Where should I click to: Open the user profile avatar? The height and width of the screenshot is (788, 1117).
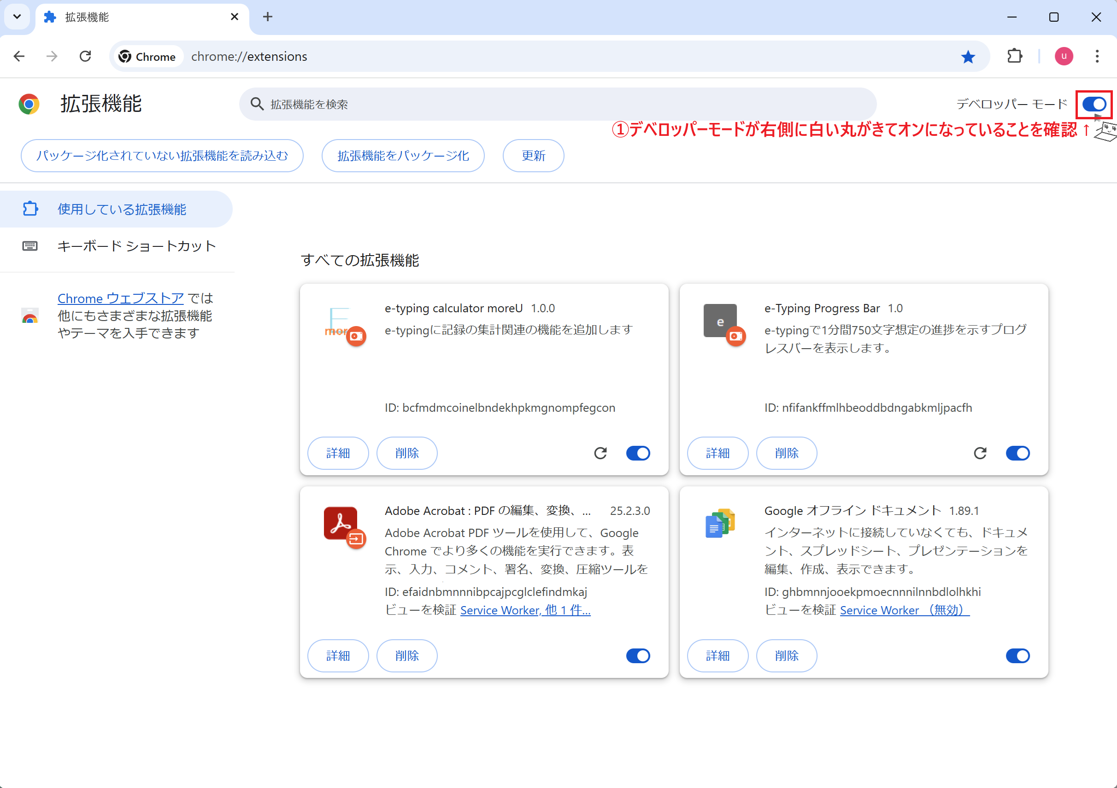coord(1064,56)
